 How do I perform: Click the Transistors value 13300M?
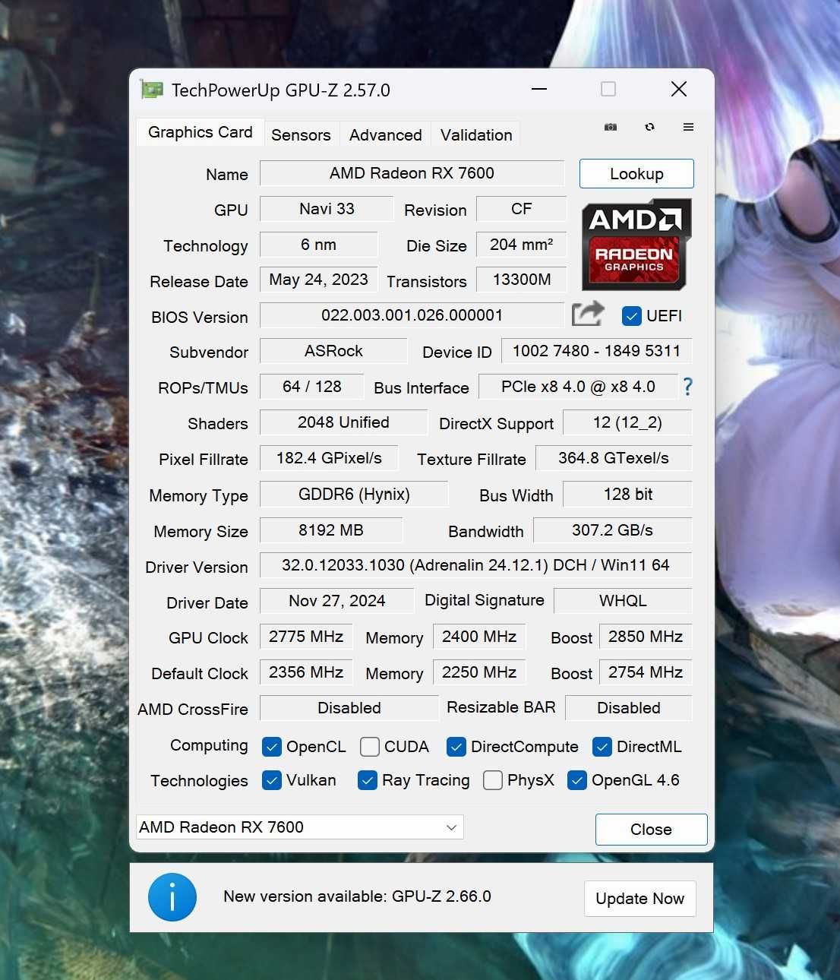[x=522, y=280]
